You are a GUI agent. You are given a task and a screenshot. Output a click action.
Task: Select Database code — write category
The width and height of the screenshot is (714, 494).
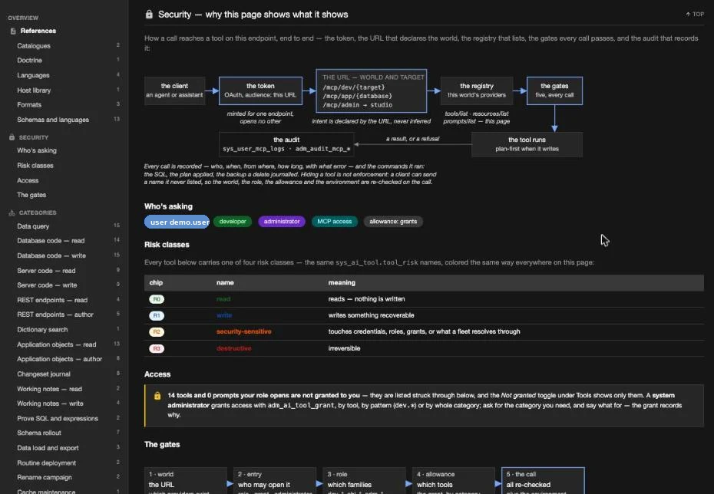[x=51, y=255]
